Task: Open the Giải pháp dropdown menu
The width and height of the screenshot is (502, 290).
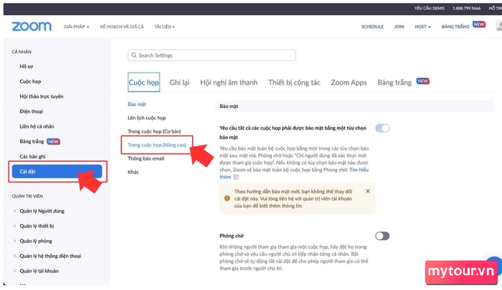Action: 76,26
